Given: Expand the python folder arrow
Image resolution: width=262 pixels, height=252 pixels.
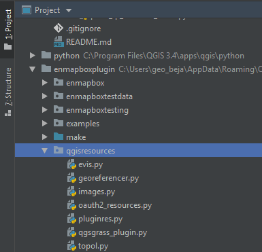Looking at the screenshot, I should (33, 56).
